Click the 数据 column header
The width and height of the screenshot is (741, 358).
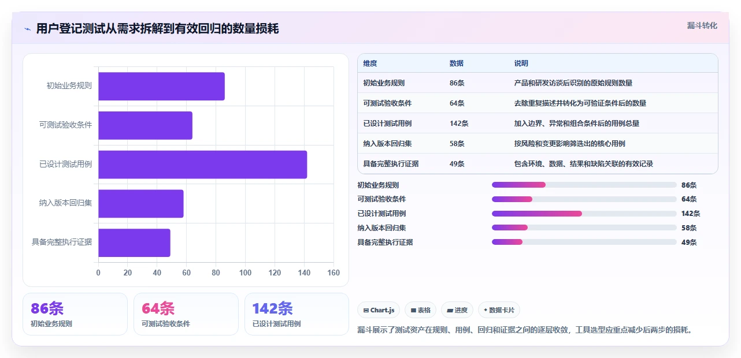click(x=456, y=64)
